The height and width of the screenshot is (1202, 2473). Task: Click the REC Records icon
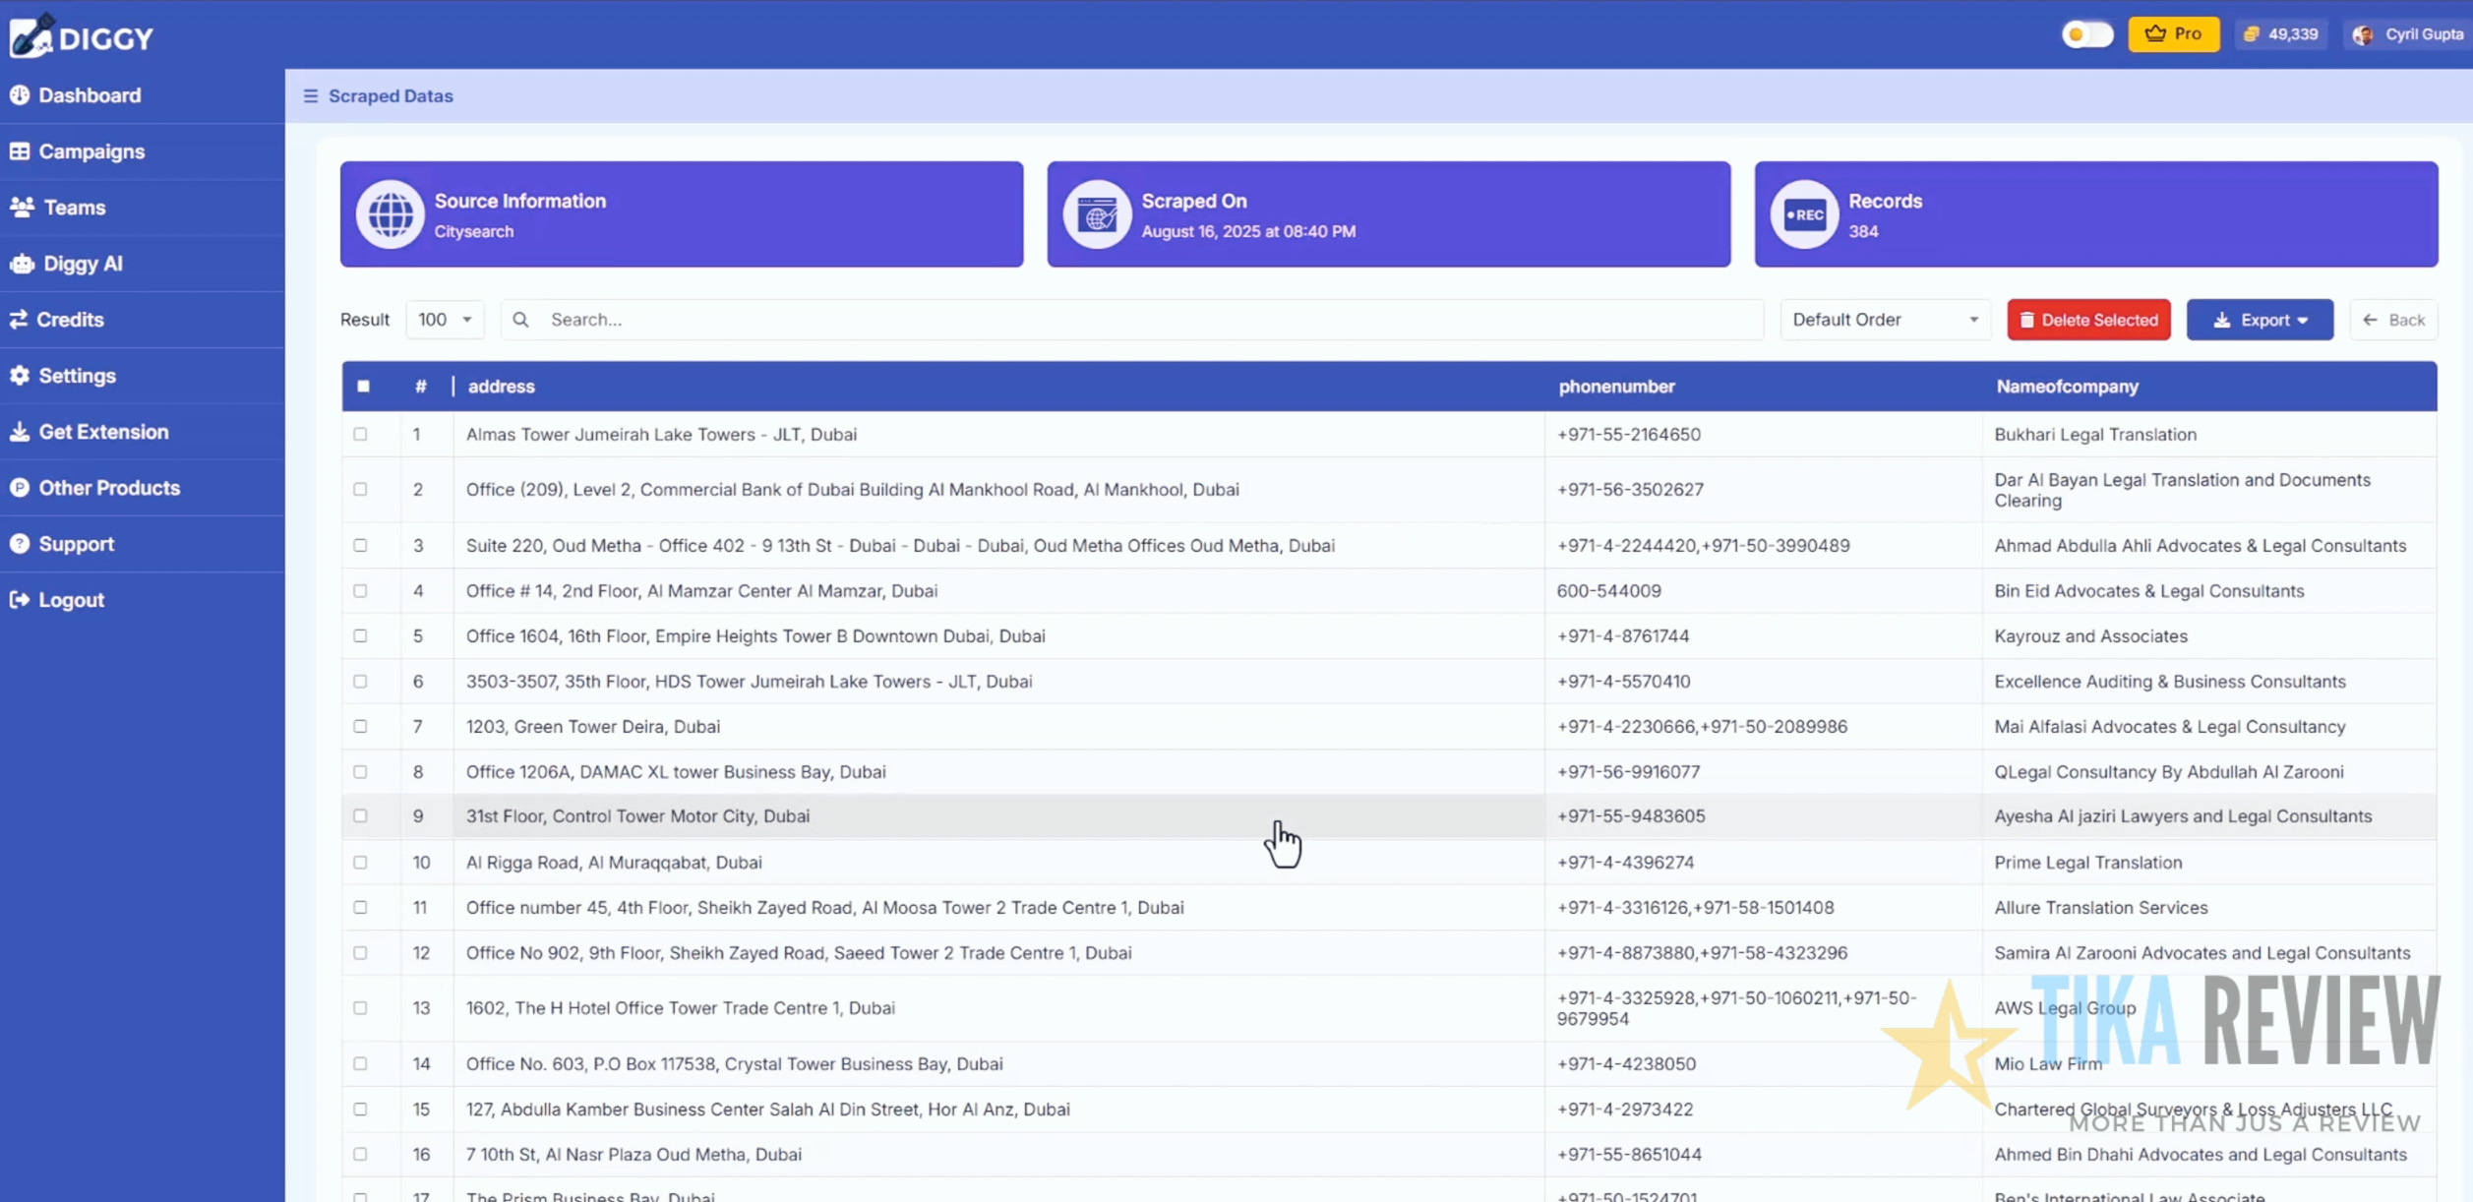click(x=1804, y=214)
